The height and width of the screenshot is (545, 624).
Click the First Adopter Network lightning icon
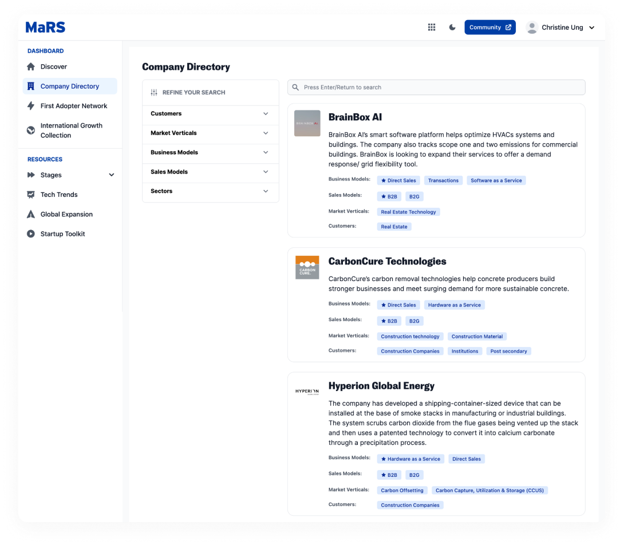coord(31,106)
